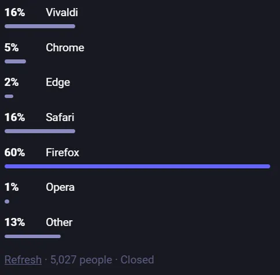Click the Refresh link
The width and height of the screenshot is (280, 275).
pyautogui.click(x=23, y=260)
